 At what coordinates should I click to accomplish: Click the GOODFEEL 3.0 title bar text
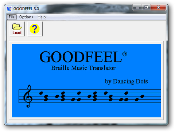tap(26, 9)
